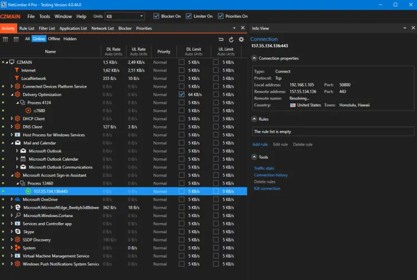Disable the Limiter On checkbox
This screenshot has height=280, width=417.
[x=188, y=16]
